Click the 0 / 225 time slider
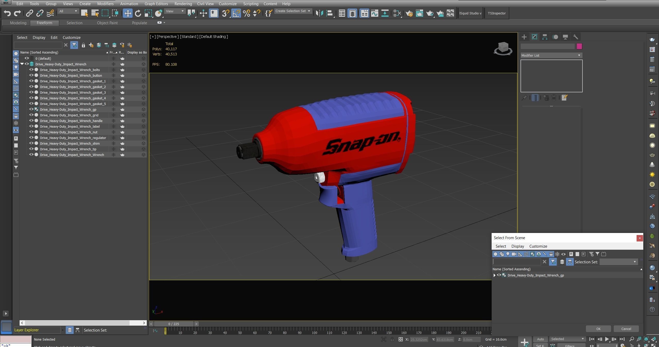The width and height of the screenshot is (659, 347). [x=174, y=324]
